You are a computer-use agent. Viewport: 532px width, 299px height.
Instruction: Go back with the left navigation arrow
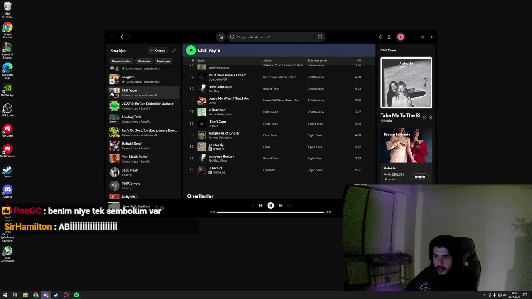[122, 37]
